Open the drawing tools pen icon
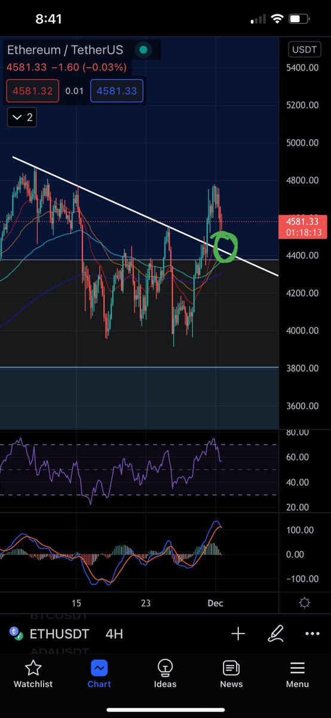The height and width of the screenshot is (718, 331). [x=275, y=634]
